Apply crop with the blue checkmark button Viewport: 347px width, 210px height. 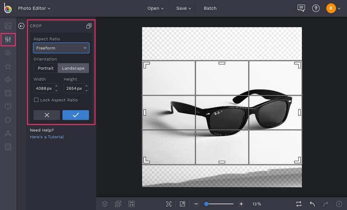click(x=75, y=115)
